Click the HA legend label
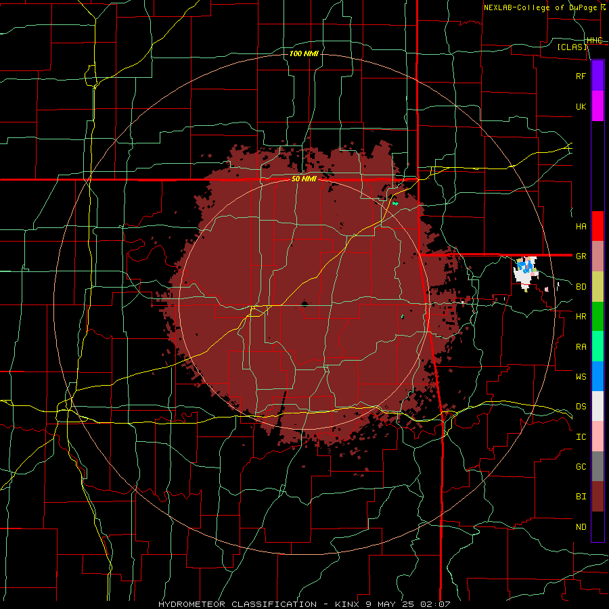This screenshot has width=609, height=609. 581,226
